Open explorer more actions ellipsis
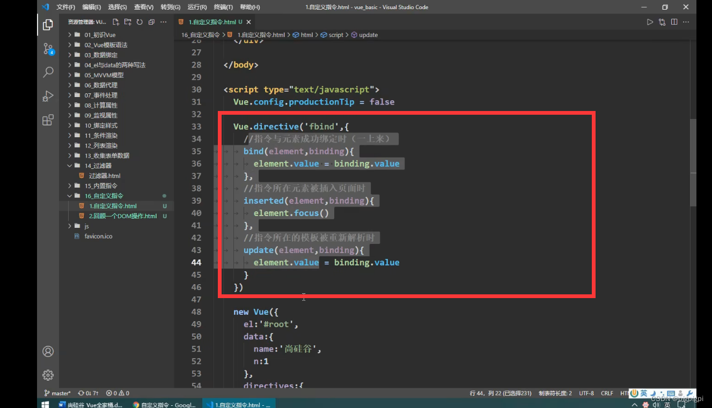The width and height of the screenshot is (712, 408). click(x=164, y=22)
